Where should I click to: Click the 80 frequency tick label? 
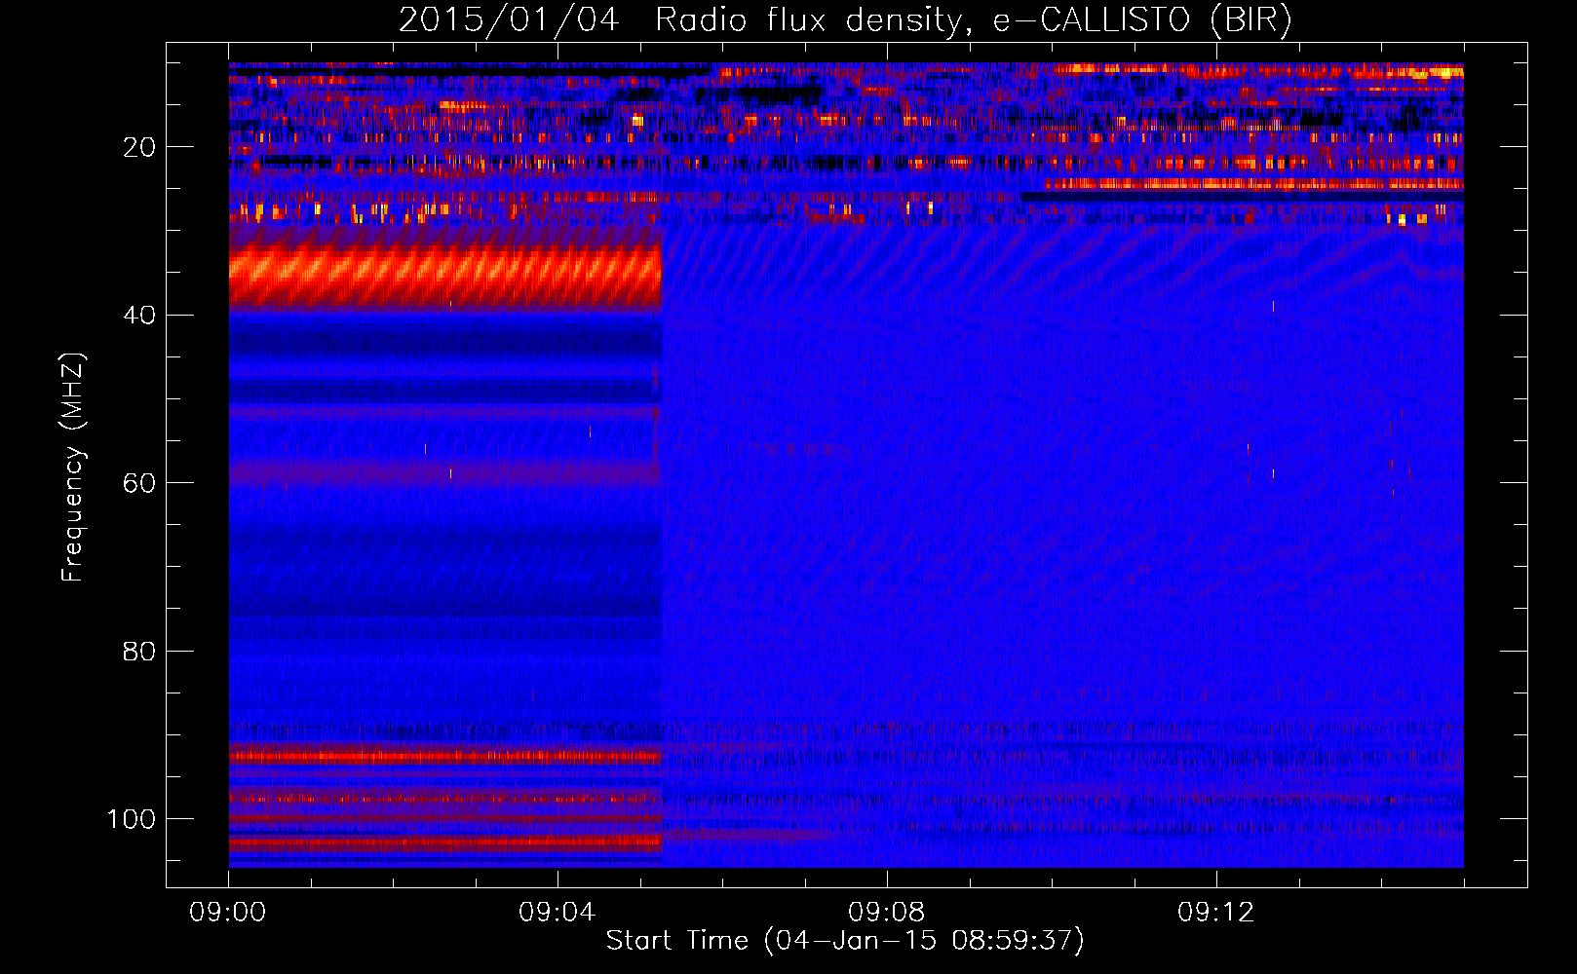point(139,651)
